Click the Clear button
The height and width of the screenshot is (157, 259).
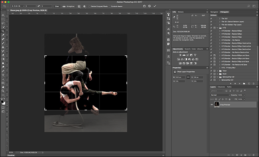pyautogui.click(x=57, y=6)
